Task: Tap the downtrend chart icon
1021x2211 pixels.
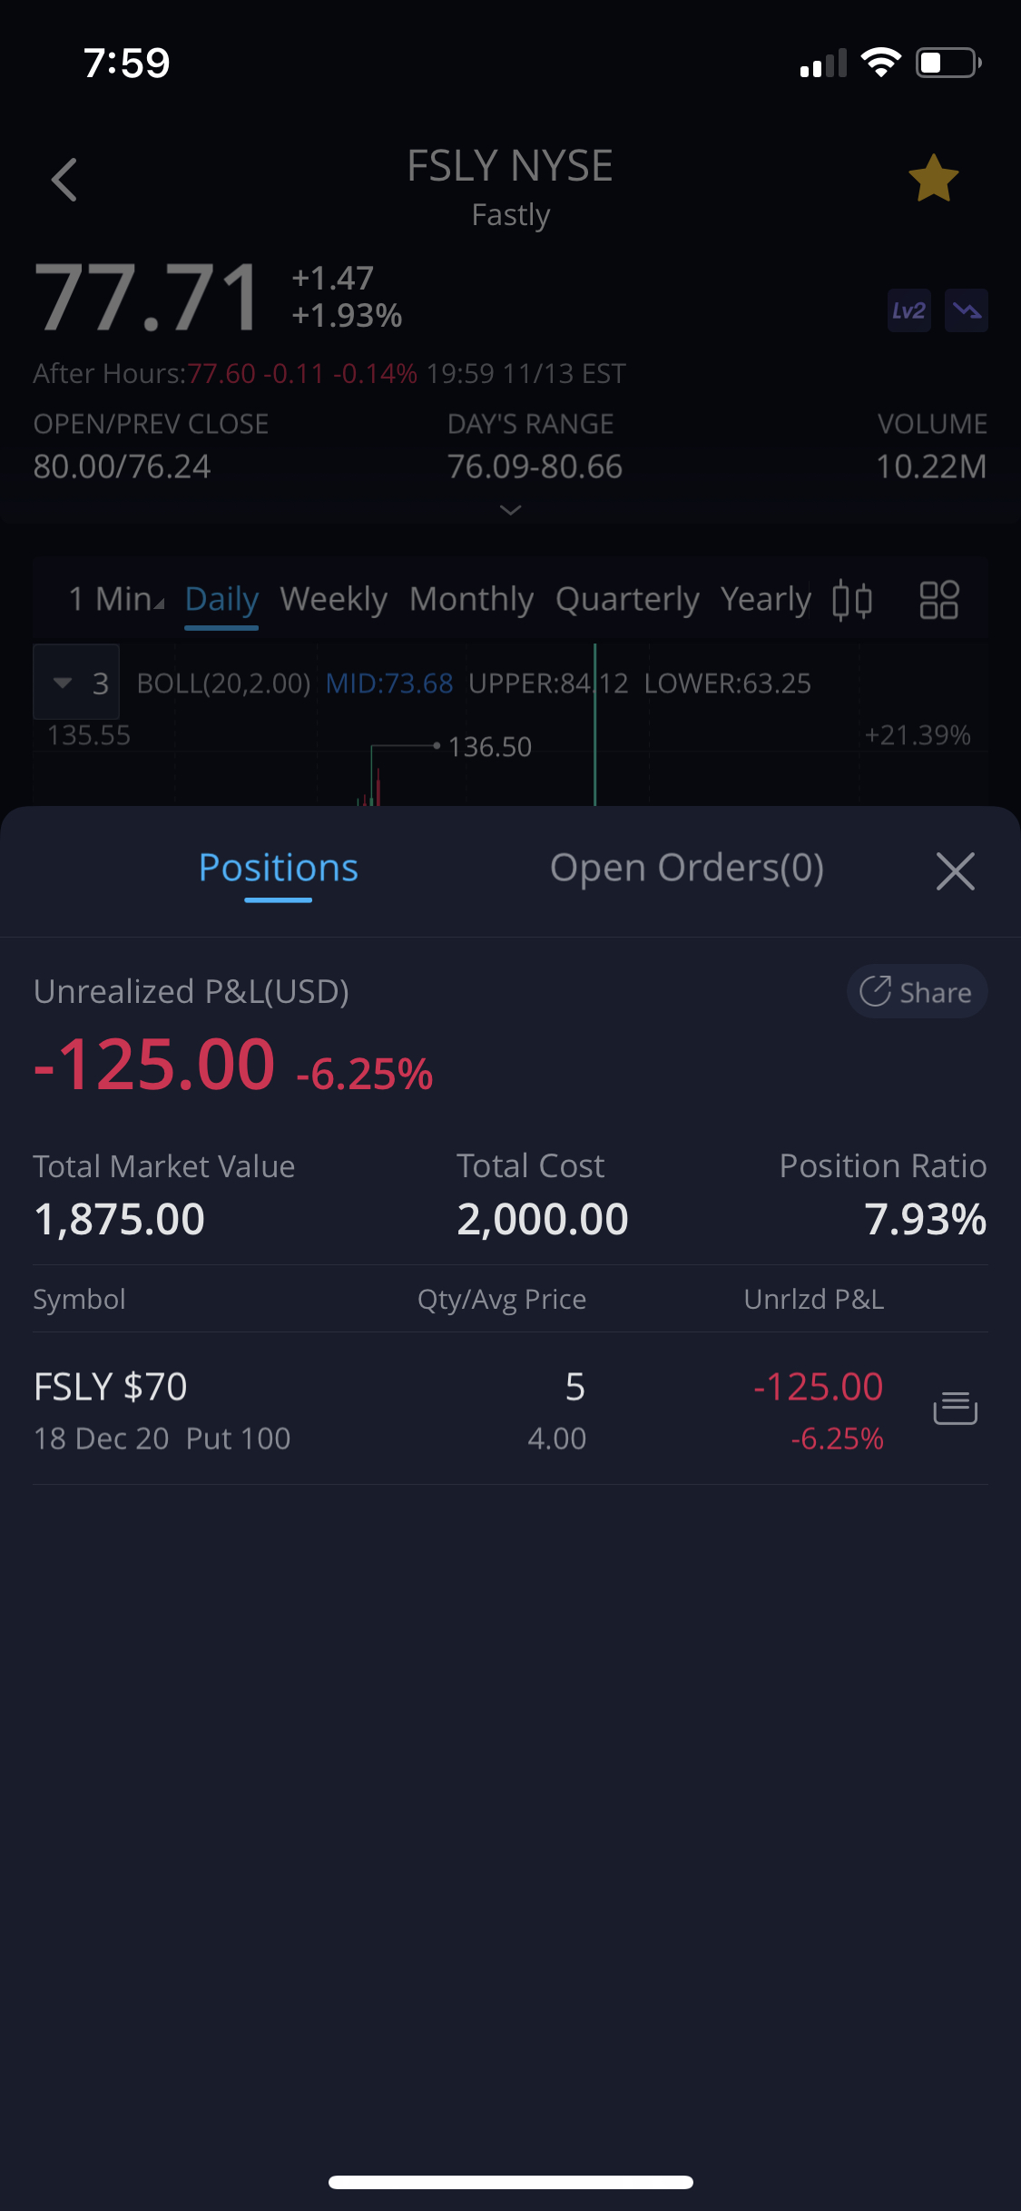Action: [x=967, y=311]
